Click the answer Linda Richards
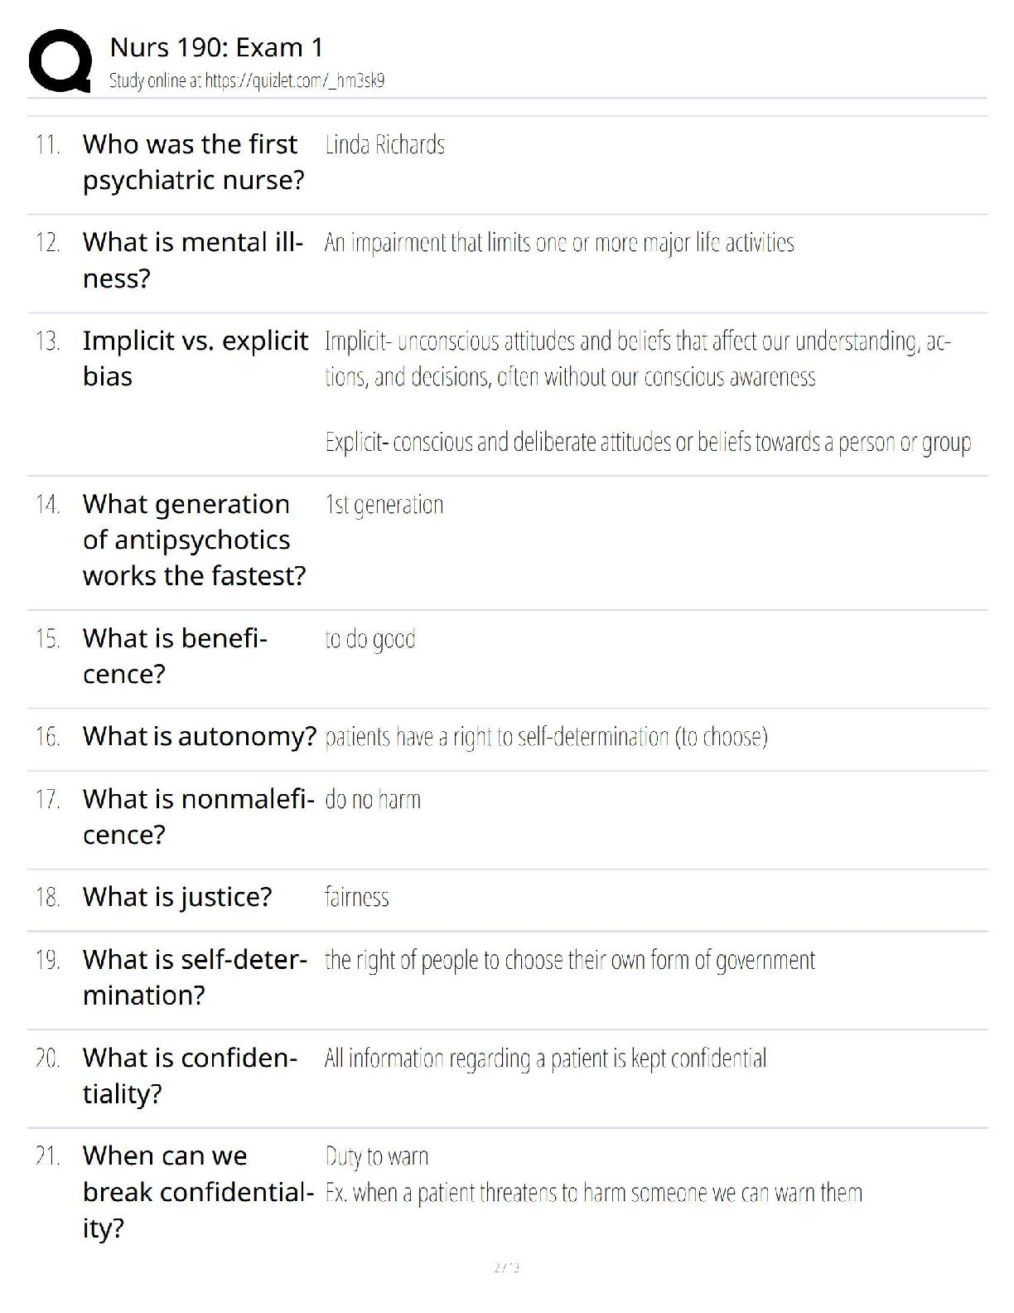Image resolution: width=1014 pixels, height=1313 pixels. click(x=385, y=145)
